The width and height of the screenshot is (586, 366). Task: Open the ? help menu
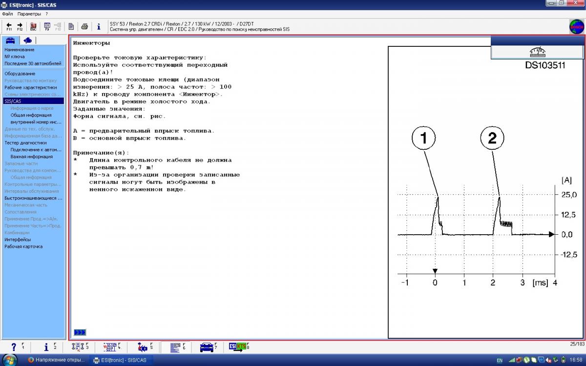(46, 14)
